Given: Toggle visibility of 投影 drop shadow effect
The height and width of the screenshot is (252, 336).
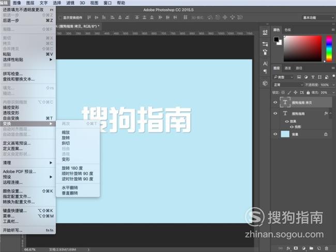Looking at the screenshot, I should click(x=292, y=127).
